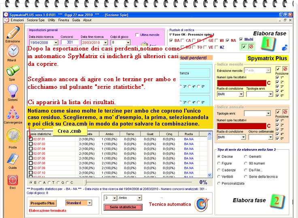This screenshot has width=298, height=218.
Task: Open the Data fine ricerca dropdown
Action: [x=106, y=42]
